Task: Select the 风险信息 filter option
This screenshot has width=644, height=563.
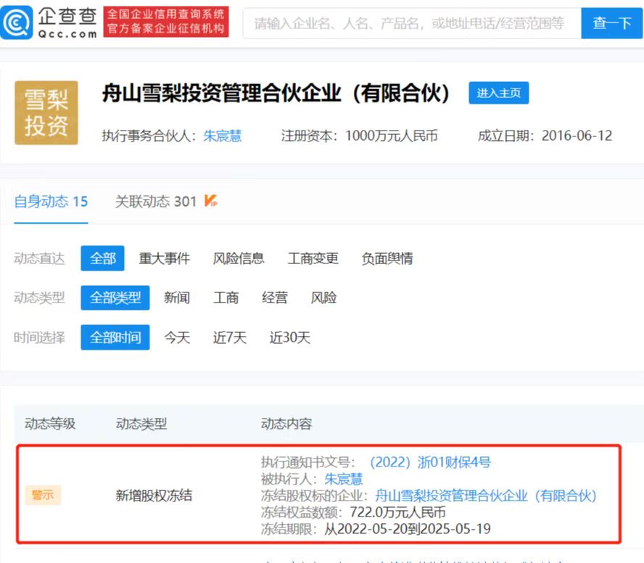Action: [x=238, y=258]
